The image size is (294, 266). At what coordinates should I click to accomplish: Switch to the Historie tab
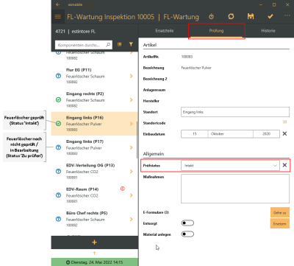point(268,31)
